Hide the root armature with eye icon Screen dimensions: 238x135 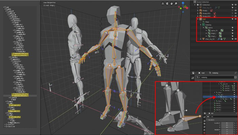(x=236, y=19)
